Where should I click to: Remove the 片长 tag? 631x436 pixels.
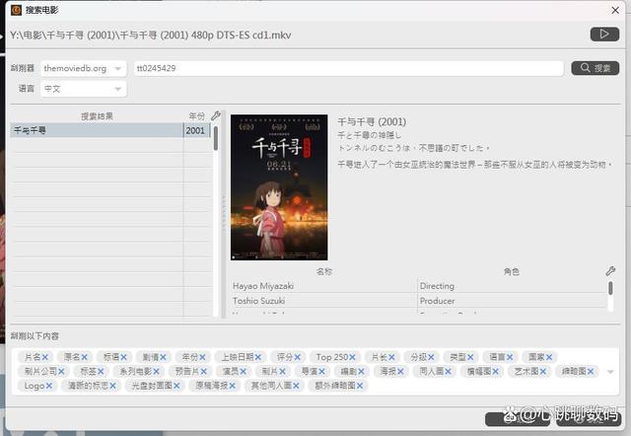tap(391, 357)
